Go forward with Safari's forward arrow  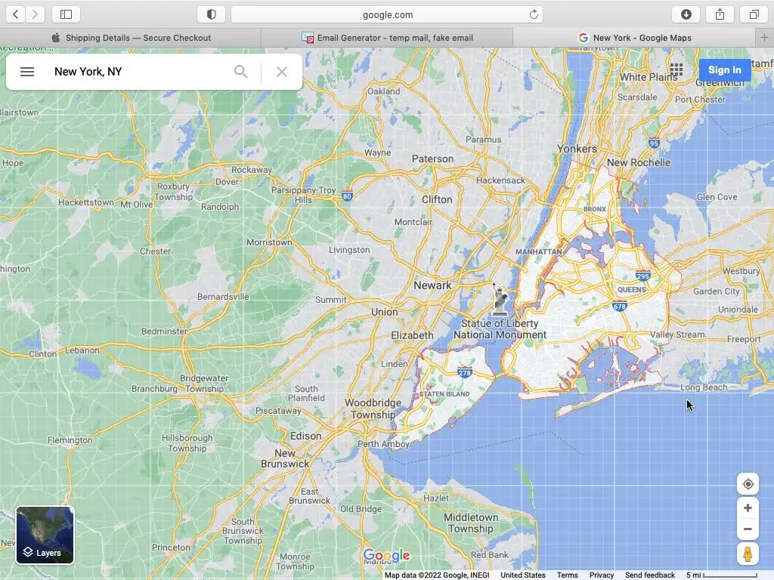click(x=35, y=14)
